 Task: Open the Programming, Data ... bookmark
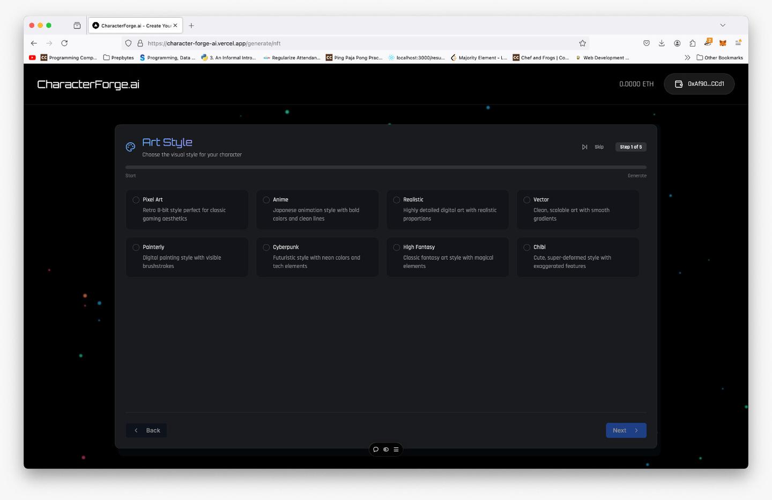point(167,57)
